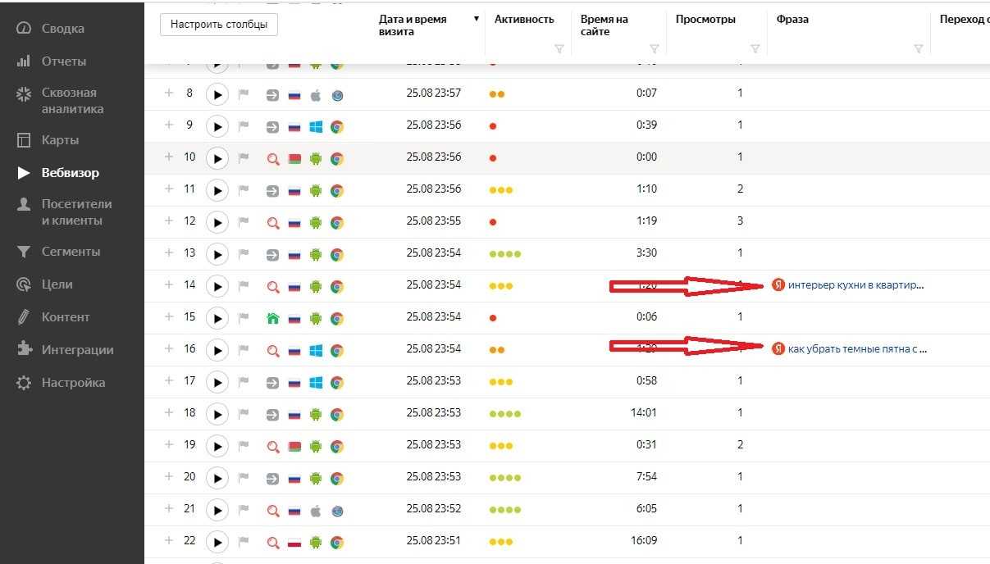Go to Сегменты in the sidebar
The image size is (990, 564).
point(71,252)
